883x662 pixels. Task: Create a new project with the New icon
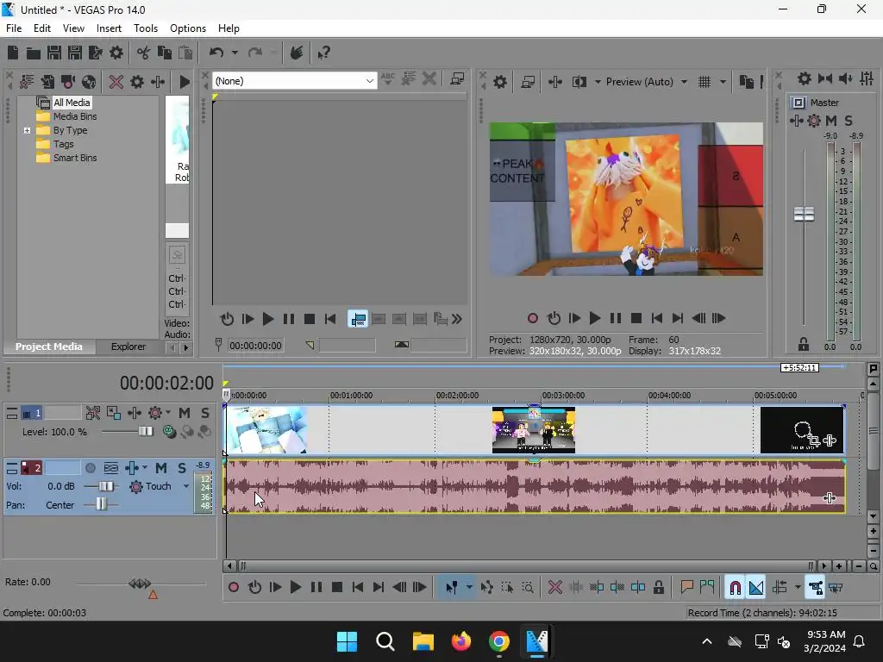(13, 53)
